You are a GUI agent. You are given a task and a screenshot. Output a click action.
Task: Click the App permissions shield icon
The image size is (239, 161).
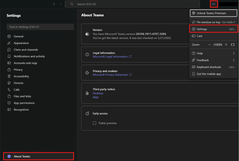(x=9, y=103)
